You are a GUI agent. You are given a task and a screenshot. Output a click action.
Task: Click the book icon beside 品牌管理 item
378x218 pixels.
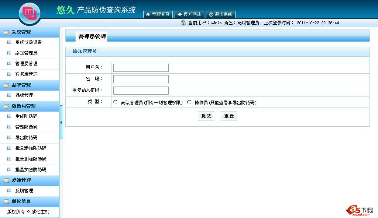click(x=9, y=95)
